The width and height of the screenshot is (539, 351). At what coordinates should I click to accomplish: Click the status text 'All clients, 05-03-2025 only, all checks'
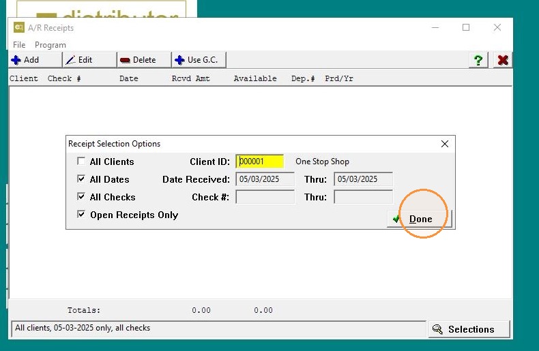tap(83, 328)
